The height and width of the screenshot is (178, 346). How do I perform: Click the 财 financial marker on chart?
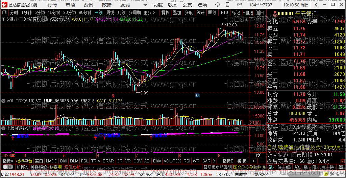197,95
